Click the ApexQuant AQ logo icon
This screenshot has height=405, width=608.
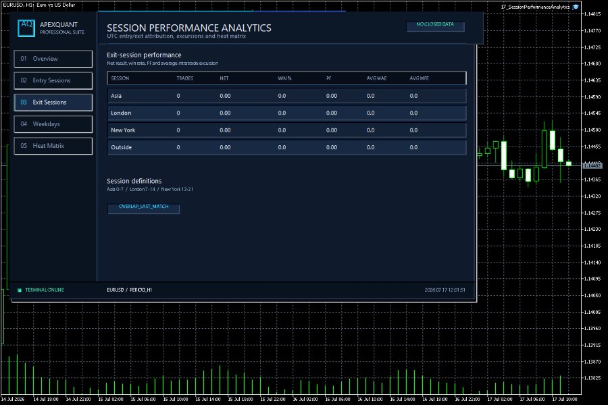tap(26, 28)
